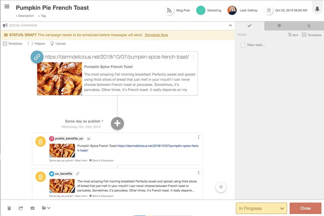Open the Same day as publish dropdown
This screenshot has width=324, height=216.
[84, 122]
